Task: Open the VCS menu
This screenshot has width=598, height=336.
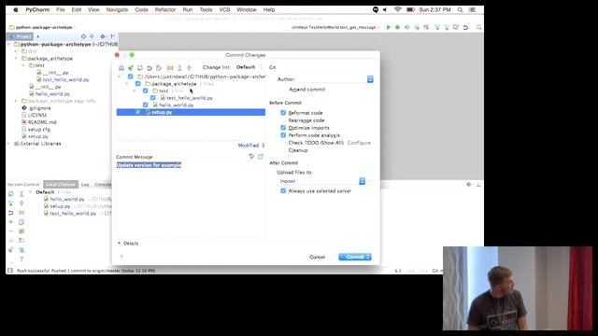Action: (x=224, y=9)
